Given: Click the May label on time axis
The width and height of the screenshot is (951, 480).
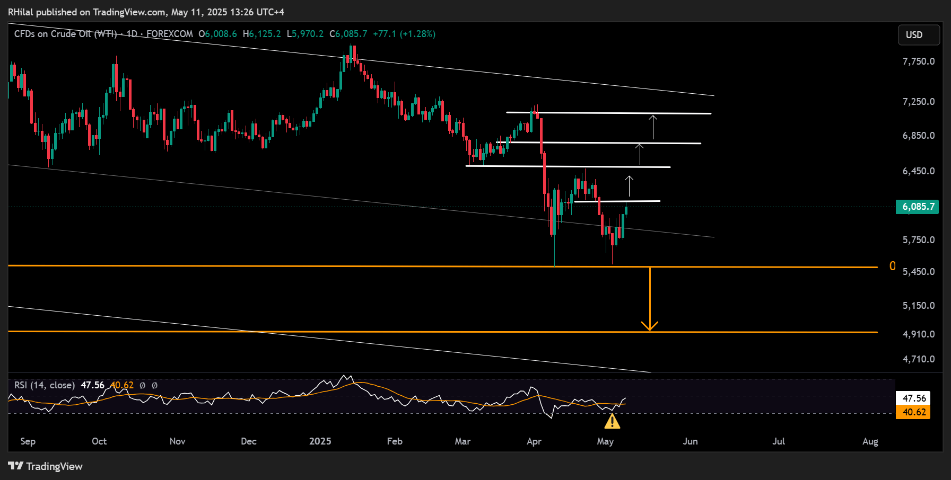Looking at the screenshot, I should [605, 441].
